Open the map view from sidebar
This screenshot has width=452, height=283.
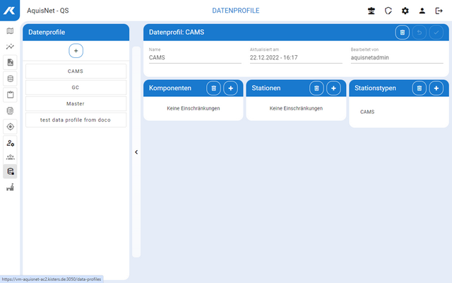pyautogui.click(x=10, y=31)
